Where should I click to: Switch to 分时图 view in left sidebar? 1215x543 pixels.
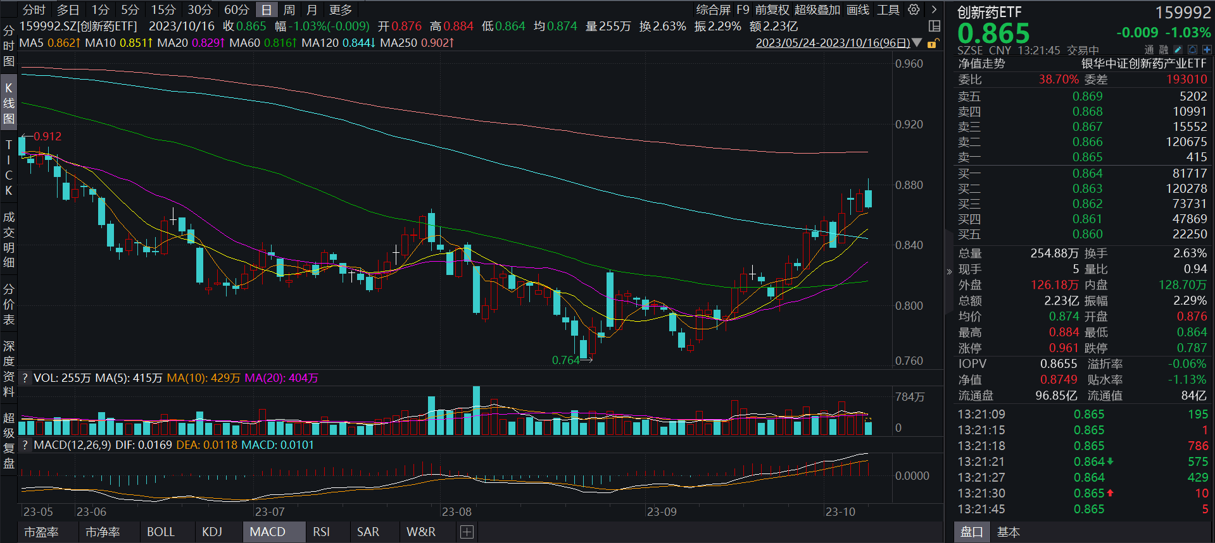tap(8, 46)
